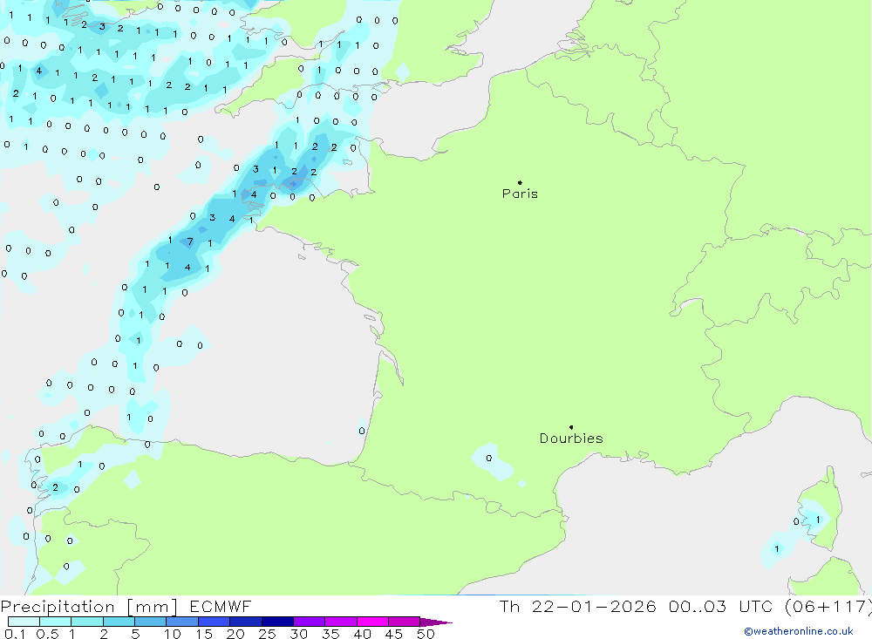
Task: Click the Paris location dot marker
Action: [x=520, y=182]
